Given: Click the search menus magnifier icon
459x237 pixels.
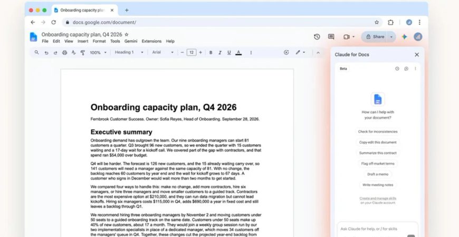Looking at the screenshot, I should click(x=36, y=52).
